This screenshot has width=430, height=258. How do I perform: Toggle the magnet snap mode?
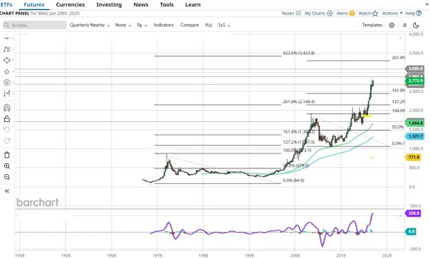click(x=7, y=108)
